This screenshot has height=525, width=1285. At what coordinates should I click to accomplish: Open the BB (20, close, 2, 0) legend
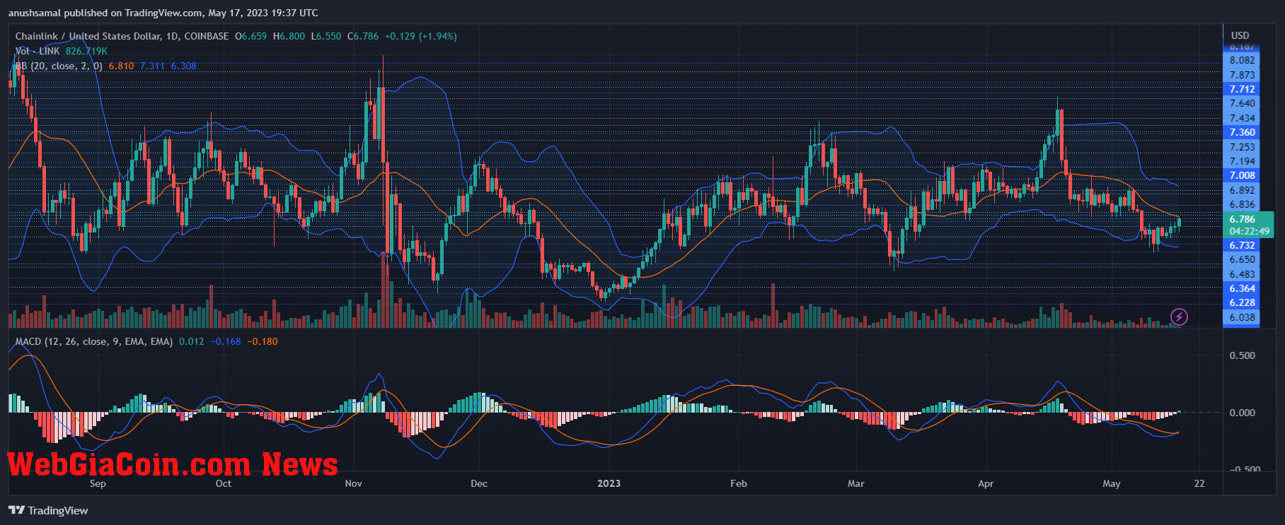pyautogui.click(x=59, y=66)
